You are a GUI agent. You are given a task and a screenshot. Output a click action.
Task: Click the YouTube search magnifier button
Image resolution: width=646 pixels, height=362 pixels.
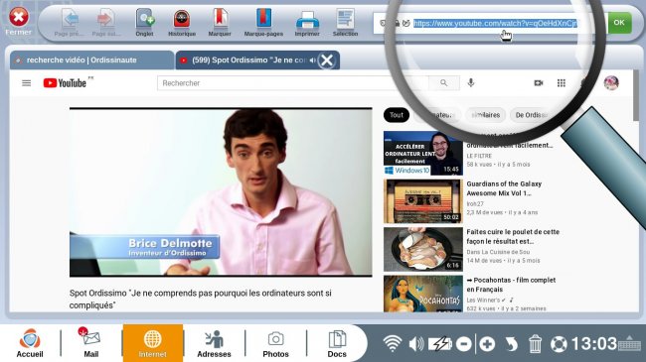point(443,83)
